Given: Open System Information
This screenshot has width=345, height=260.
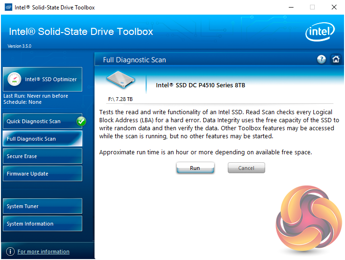Looking at the screenshot, I should click(43, 224).
